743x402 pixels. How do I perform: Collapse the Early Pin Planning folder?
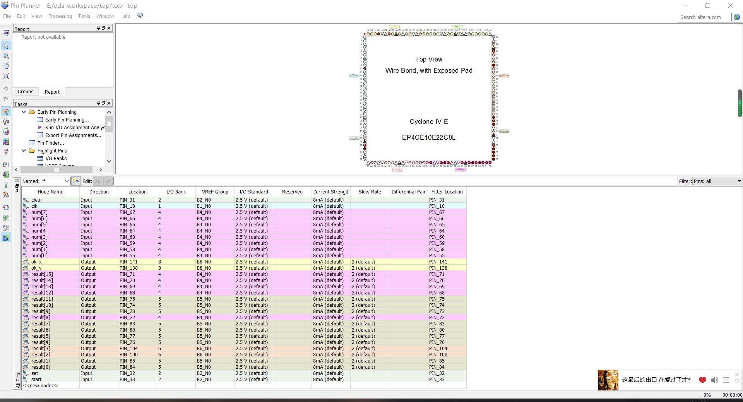tap(24, 112)
